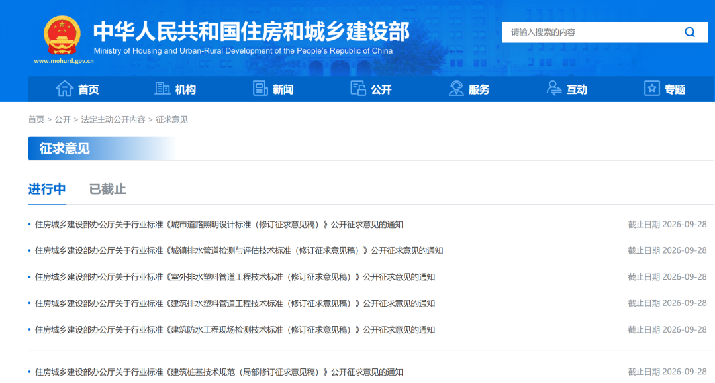Click the star icon beside 专题

tap(652, 88)
